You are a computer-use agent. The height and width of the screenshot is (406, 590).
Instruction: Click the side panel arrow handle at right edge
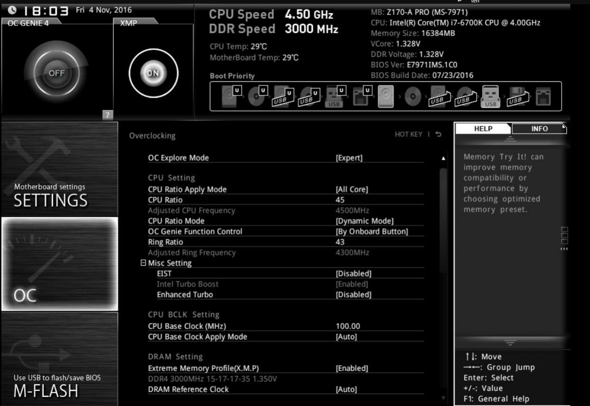tap(564, 239)
